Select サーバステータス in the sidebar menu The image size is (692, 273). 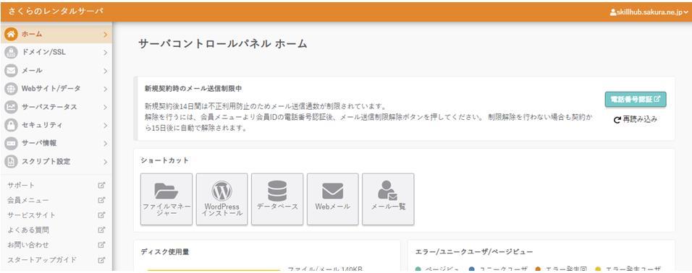point(56,107)
